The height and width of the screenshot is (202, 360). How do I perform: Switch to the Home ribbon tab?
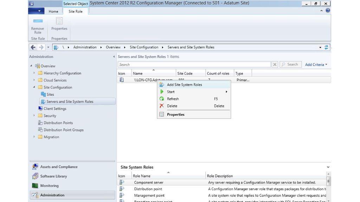(x=53, y=11)
